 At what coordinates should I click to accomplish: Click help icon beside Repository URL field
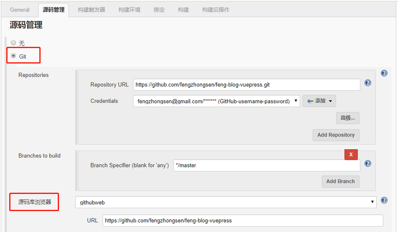368,83
